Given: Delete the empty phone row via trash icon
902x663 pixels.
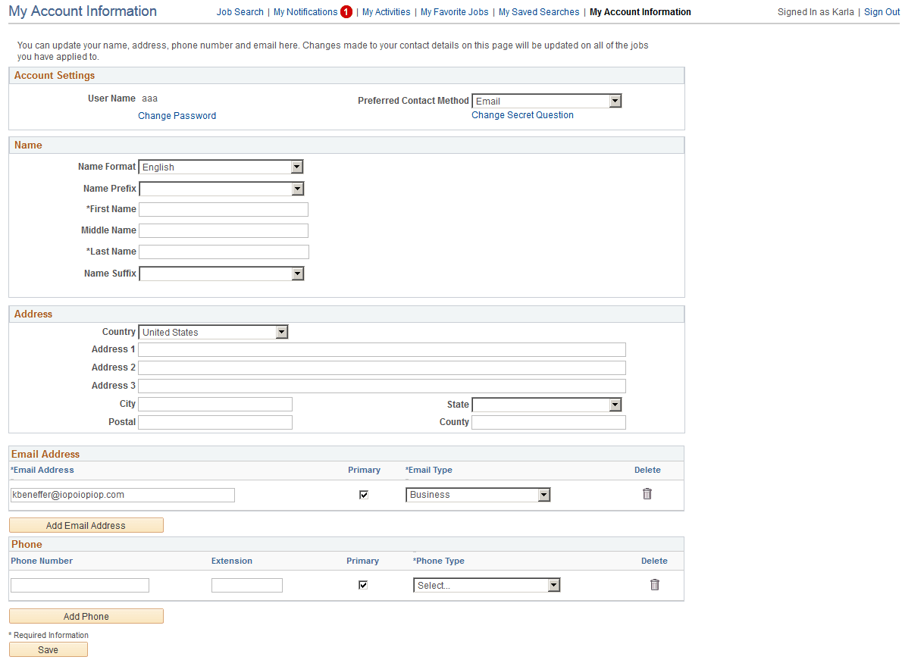Looking at the screenshot, I should pos(653,584).
